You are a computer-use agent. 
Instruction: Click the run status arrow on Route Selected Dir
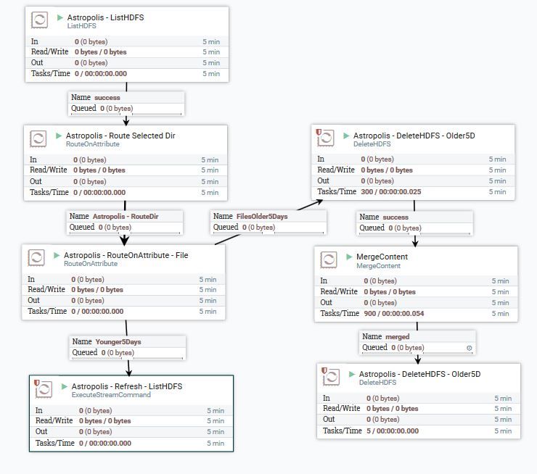[x=58, y=136]
